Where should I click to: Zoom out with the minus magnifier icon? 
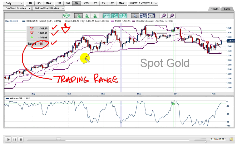(172, 16)
